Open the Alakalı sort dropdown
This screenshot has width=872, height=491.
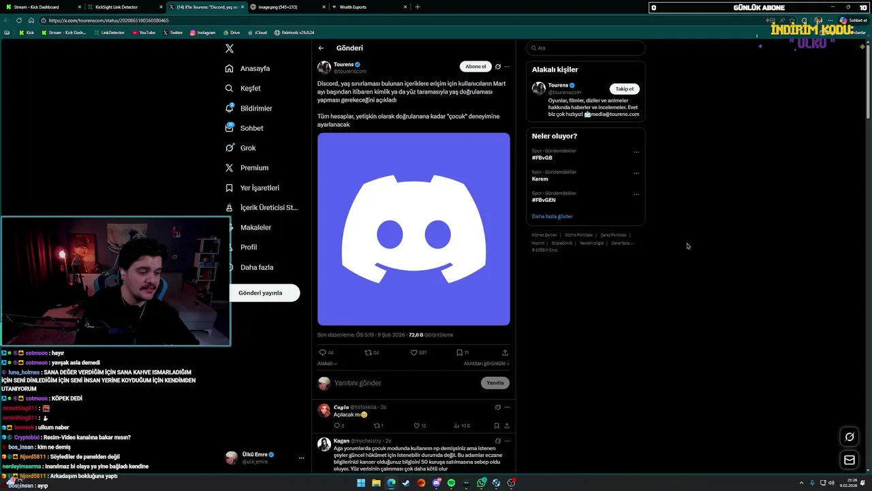pos(327,363)
